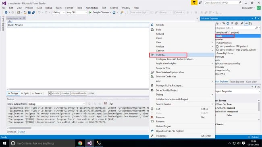Click the Navigate Backward toolbar icon

(6, 12)
